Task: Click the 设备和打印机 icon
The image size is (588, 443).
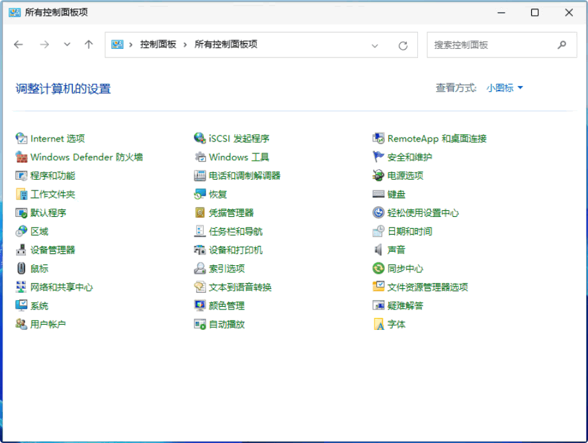Action: (x=200, y=250)
